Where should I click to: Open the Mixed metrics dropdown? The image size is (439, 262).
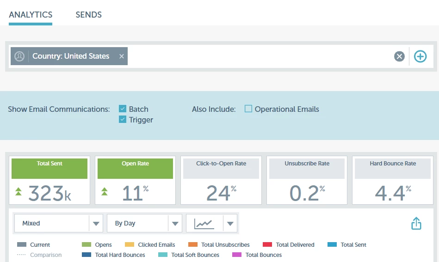(x=58, y=223)
